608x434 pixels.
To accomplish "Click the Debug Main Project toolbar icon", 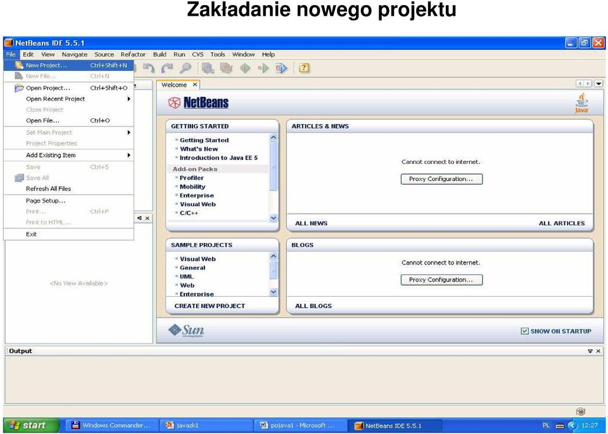I will (x=263, y=68).
